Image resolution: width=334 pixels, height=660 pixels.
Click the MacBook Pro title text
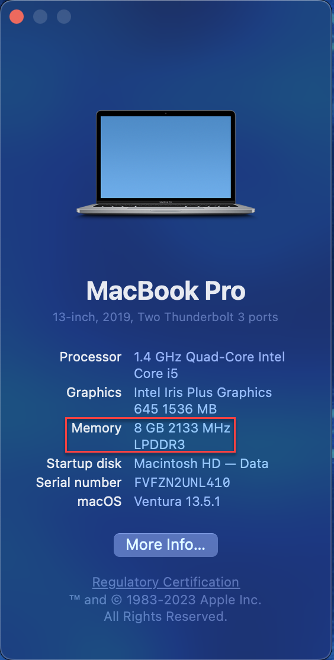coord(166,290)
